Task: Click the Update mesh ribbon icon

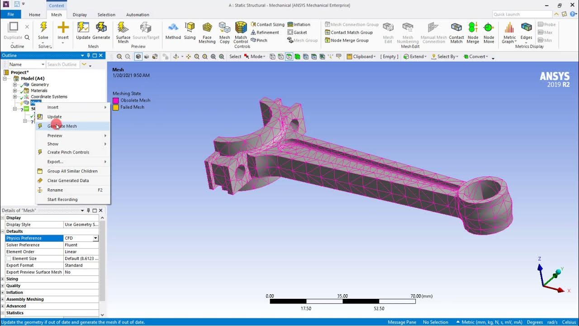Action: click(83, 28)
